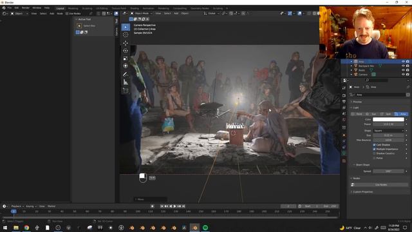The width and height of the screenshot is (412, 232).
Task: Select the Annotate tool in viewport toolbar
Action: click(126, 74)
